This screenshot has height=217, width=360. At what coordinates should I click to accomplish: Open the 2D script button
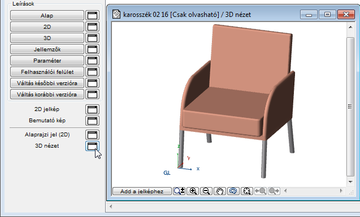[x=47, y=26]
